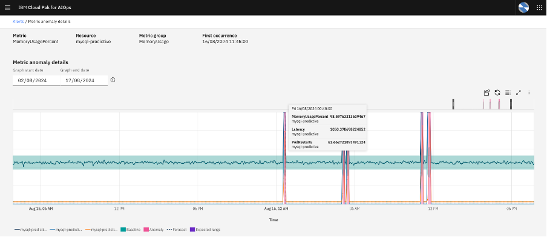Viewport: 547px width, 237px height.
Task: Open the user profile avatar
Action: tap(523, 7)
